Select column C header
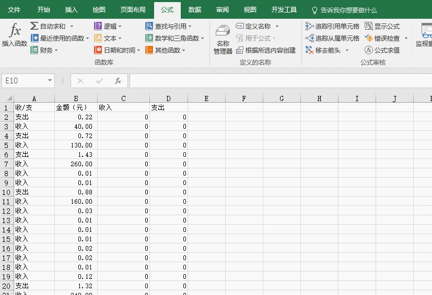 123,99
